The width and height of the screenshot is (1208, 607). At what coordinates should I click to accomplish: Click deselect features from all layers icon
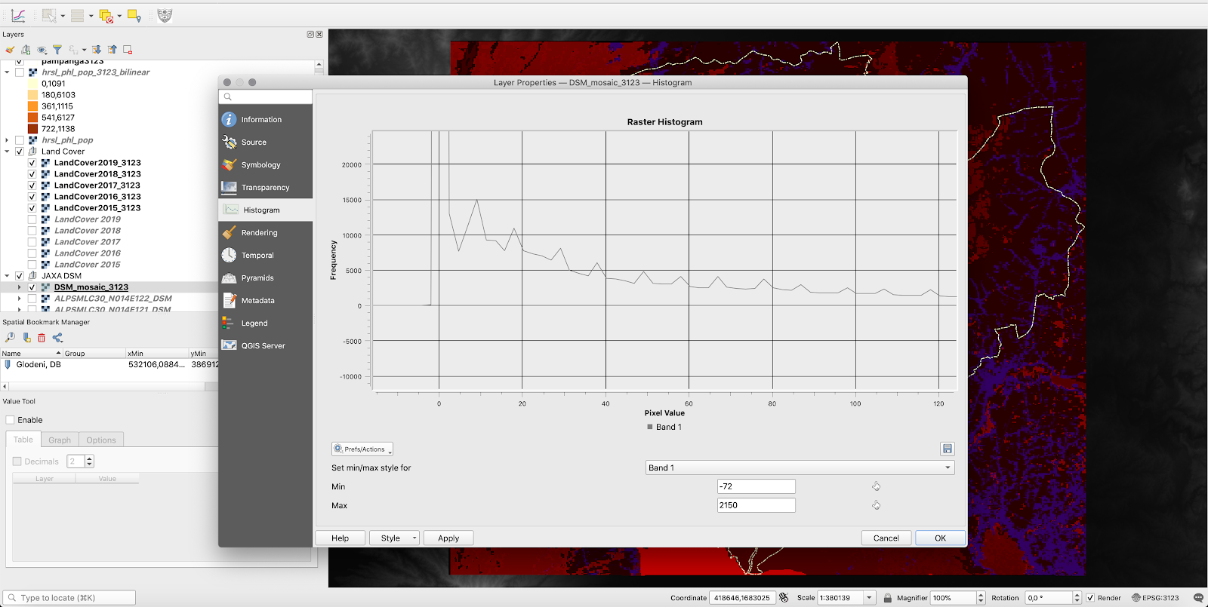click(106, 16)
